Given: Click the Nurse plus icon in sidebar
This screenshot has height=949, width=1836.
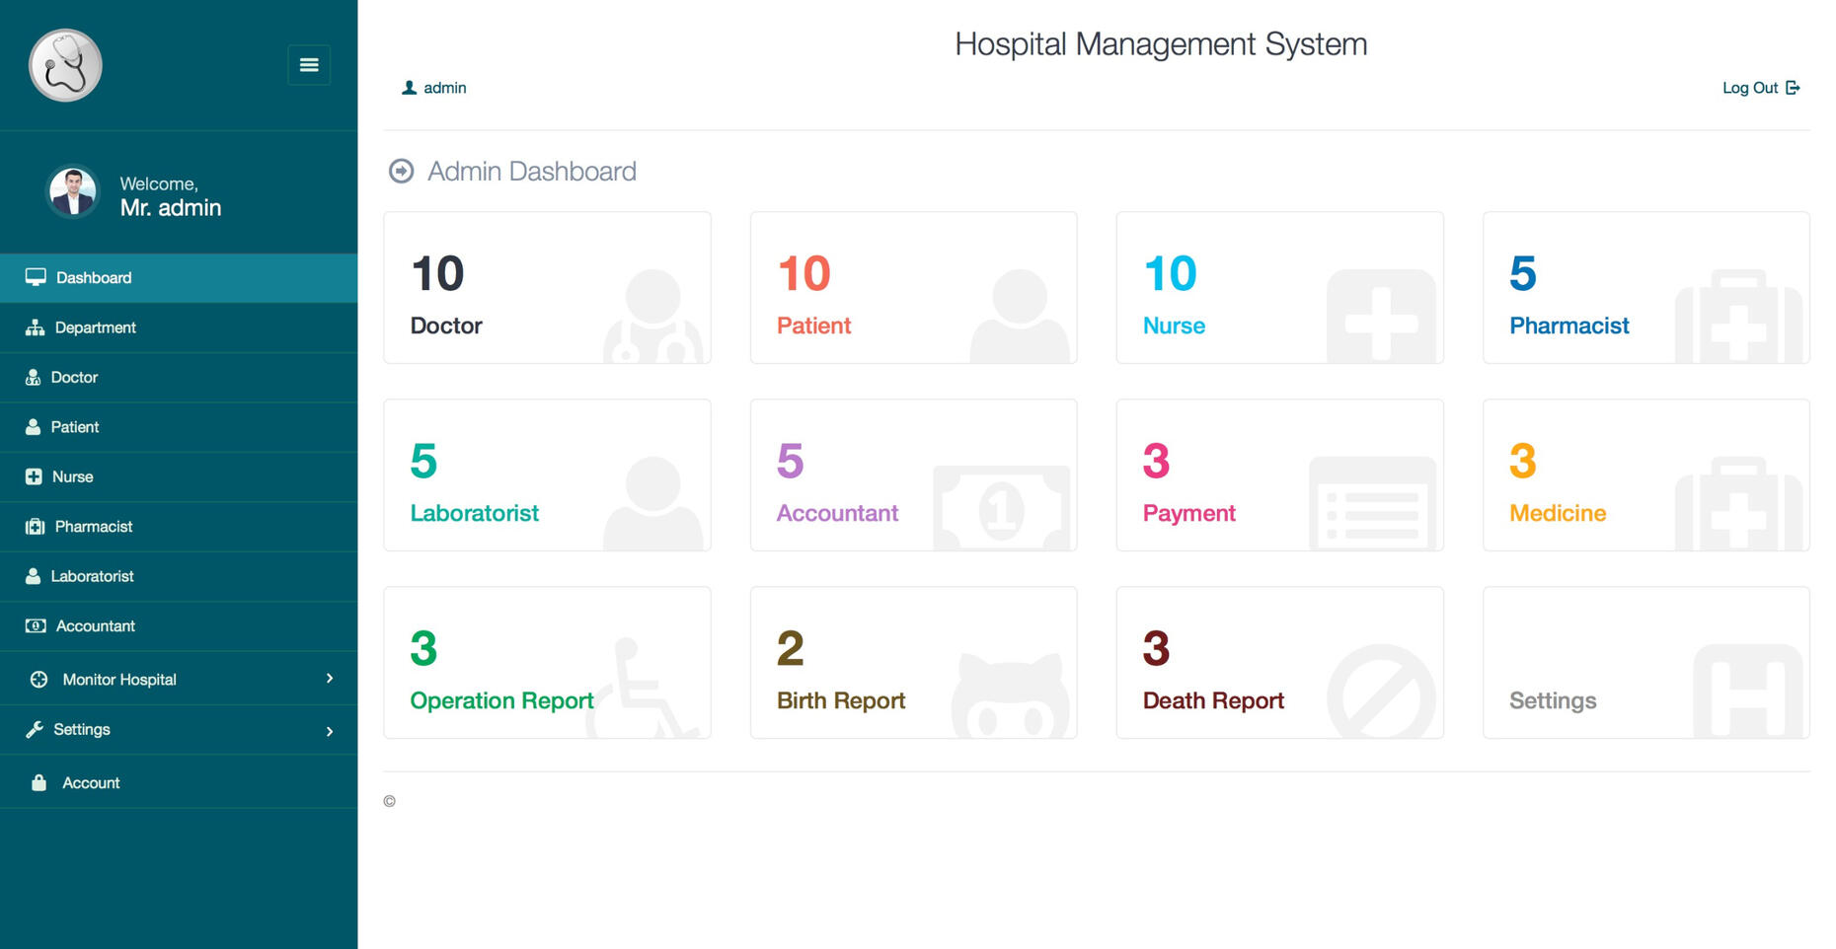Looking at the screenshot, I should pyautogui.click(x=34, y=476).
